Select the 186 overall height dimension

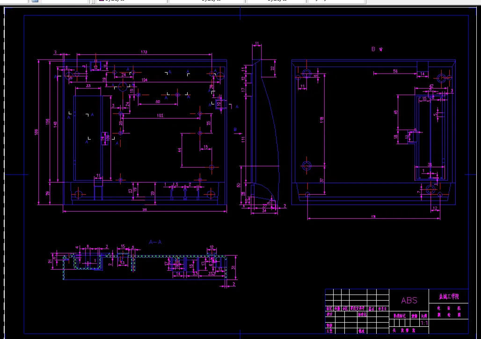coord(36,132)
